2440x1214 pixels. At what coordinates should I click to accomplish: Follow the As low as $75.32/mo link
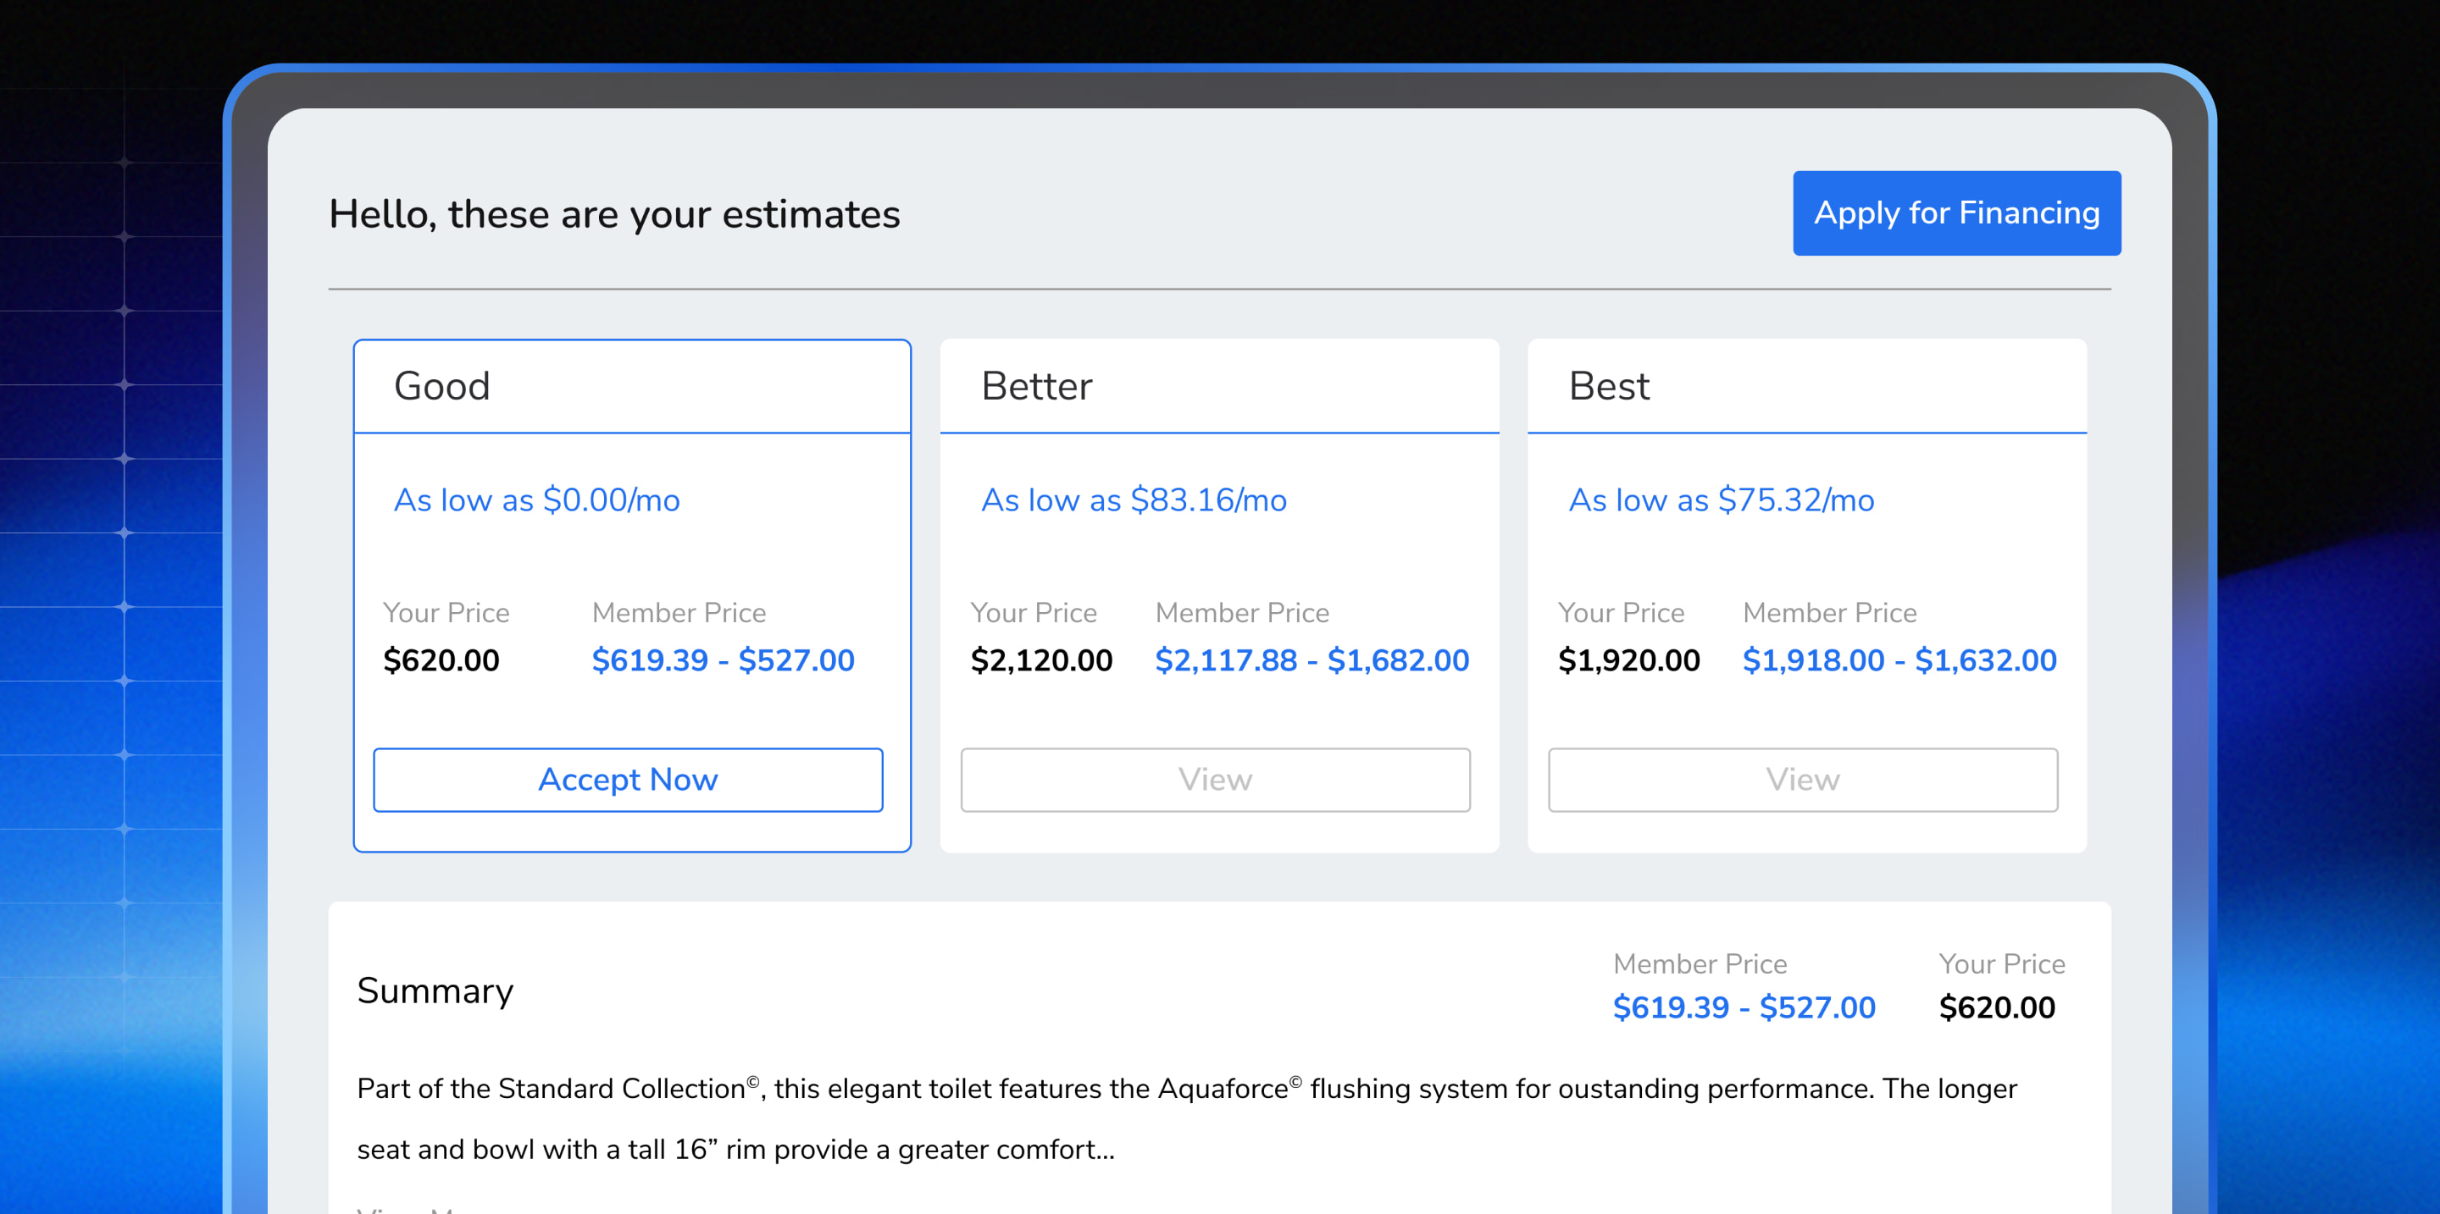coord(1721,499)
